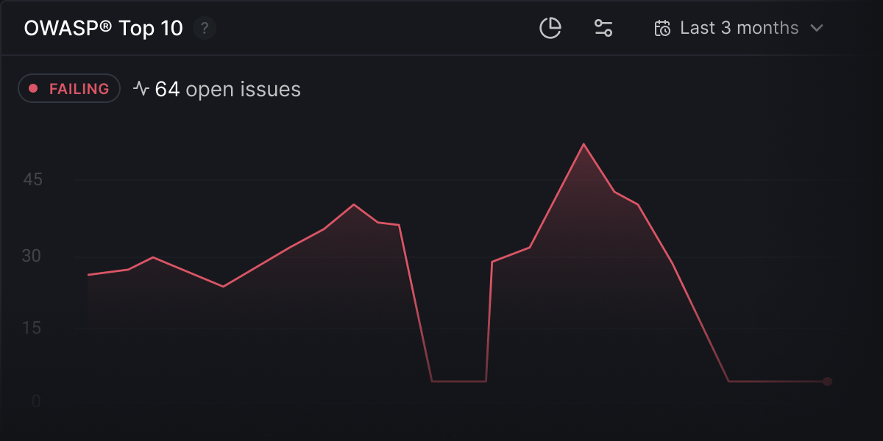Click the OWASP® Top 10 title
The height and width of the screenshot is (441, 883).
(x=103, y=29)
